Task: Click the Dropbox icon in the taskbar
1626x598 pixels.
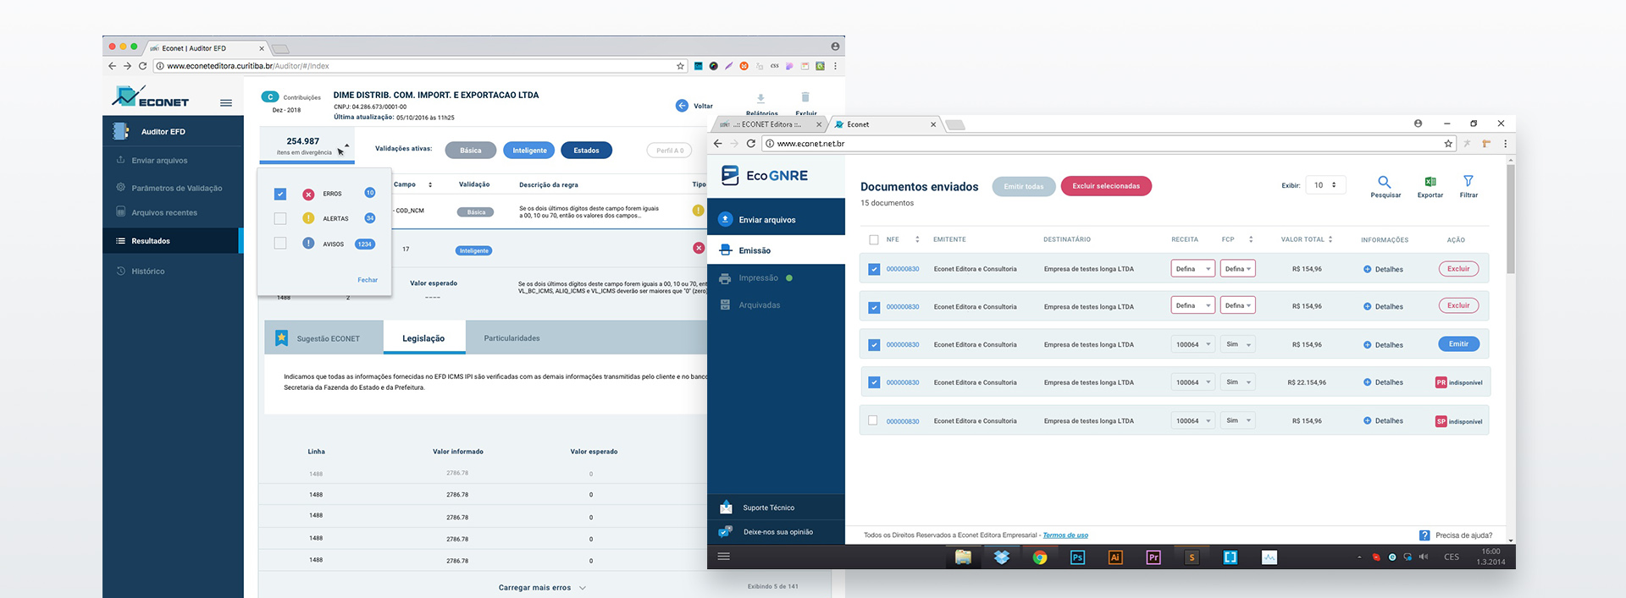Action: (1002, 557)
